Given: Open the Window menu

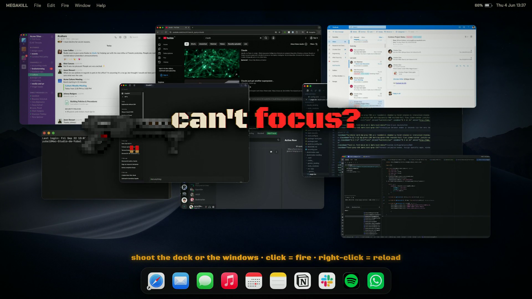Looking at the screenshot, I should (x=83, y=5).
